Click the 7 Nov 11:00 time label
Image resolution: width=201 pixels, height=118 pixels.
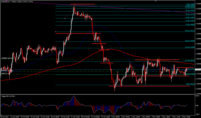tap(176, 117)
